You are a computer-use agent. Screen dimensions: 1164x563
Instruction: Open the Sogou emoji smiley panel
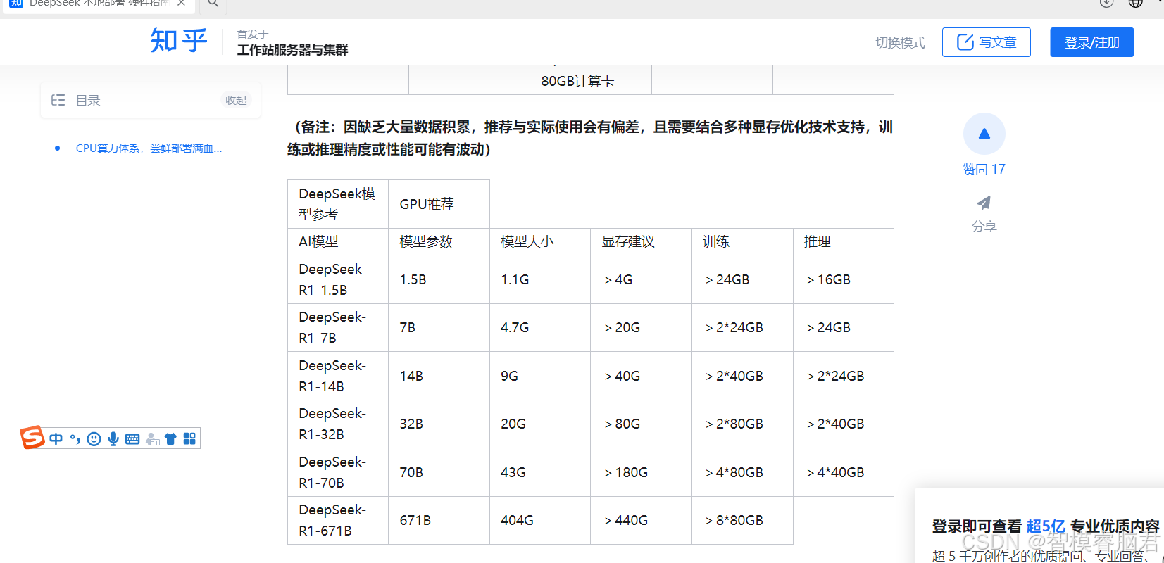94,438
